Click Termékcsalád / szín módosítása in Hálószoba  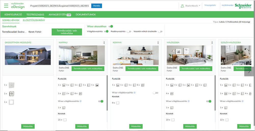[196, 69]
